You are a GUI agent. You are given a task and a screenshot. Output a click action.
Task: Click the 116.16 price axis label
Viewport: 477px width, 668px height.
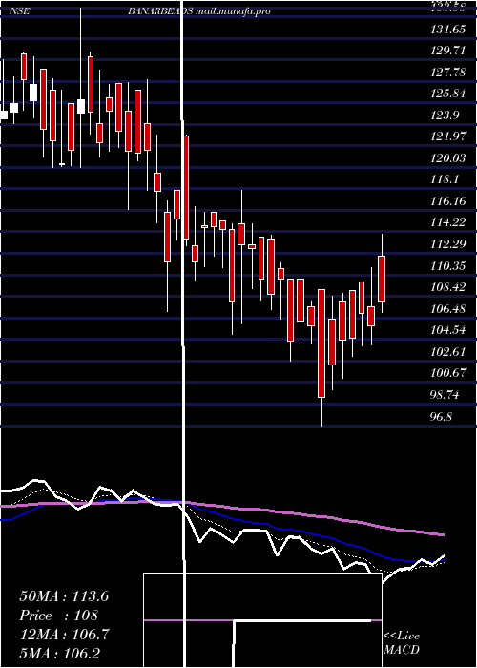(x=447, y=201)
